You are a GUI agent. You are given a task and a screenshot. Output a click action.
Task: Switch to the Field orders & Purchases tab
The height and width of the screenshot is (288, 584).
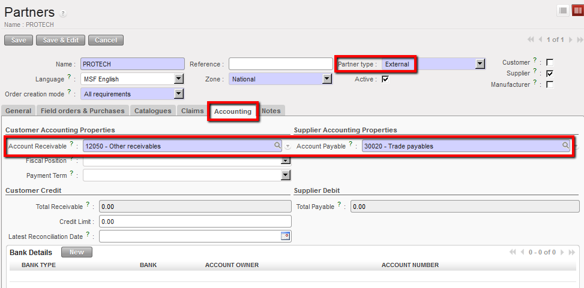point(83,111)
